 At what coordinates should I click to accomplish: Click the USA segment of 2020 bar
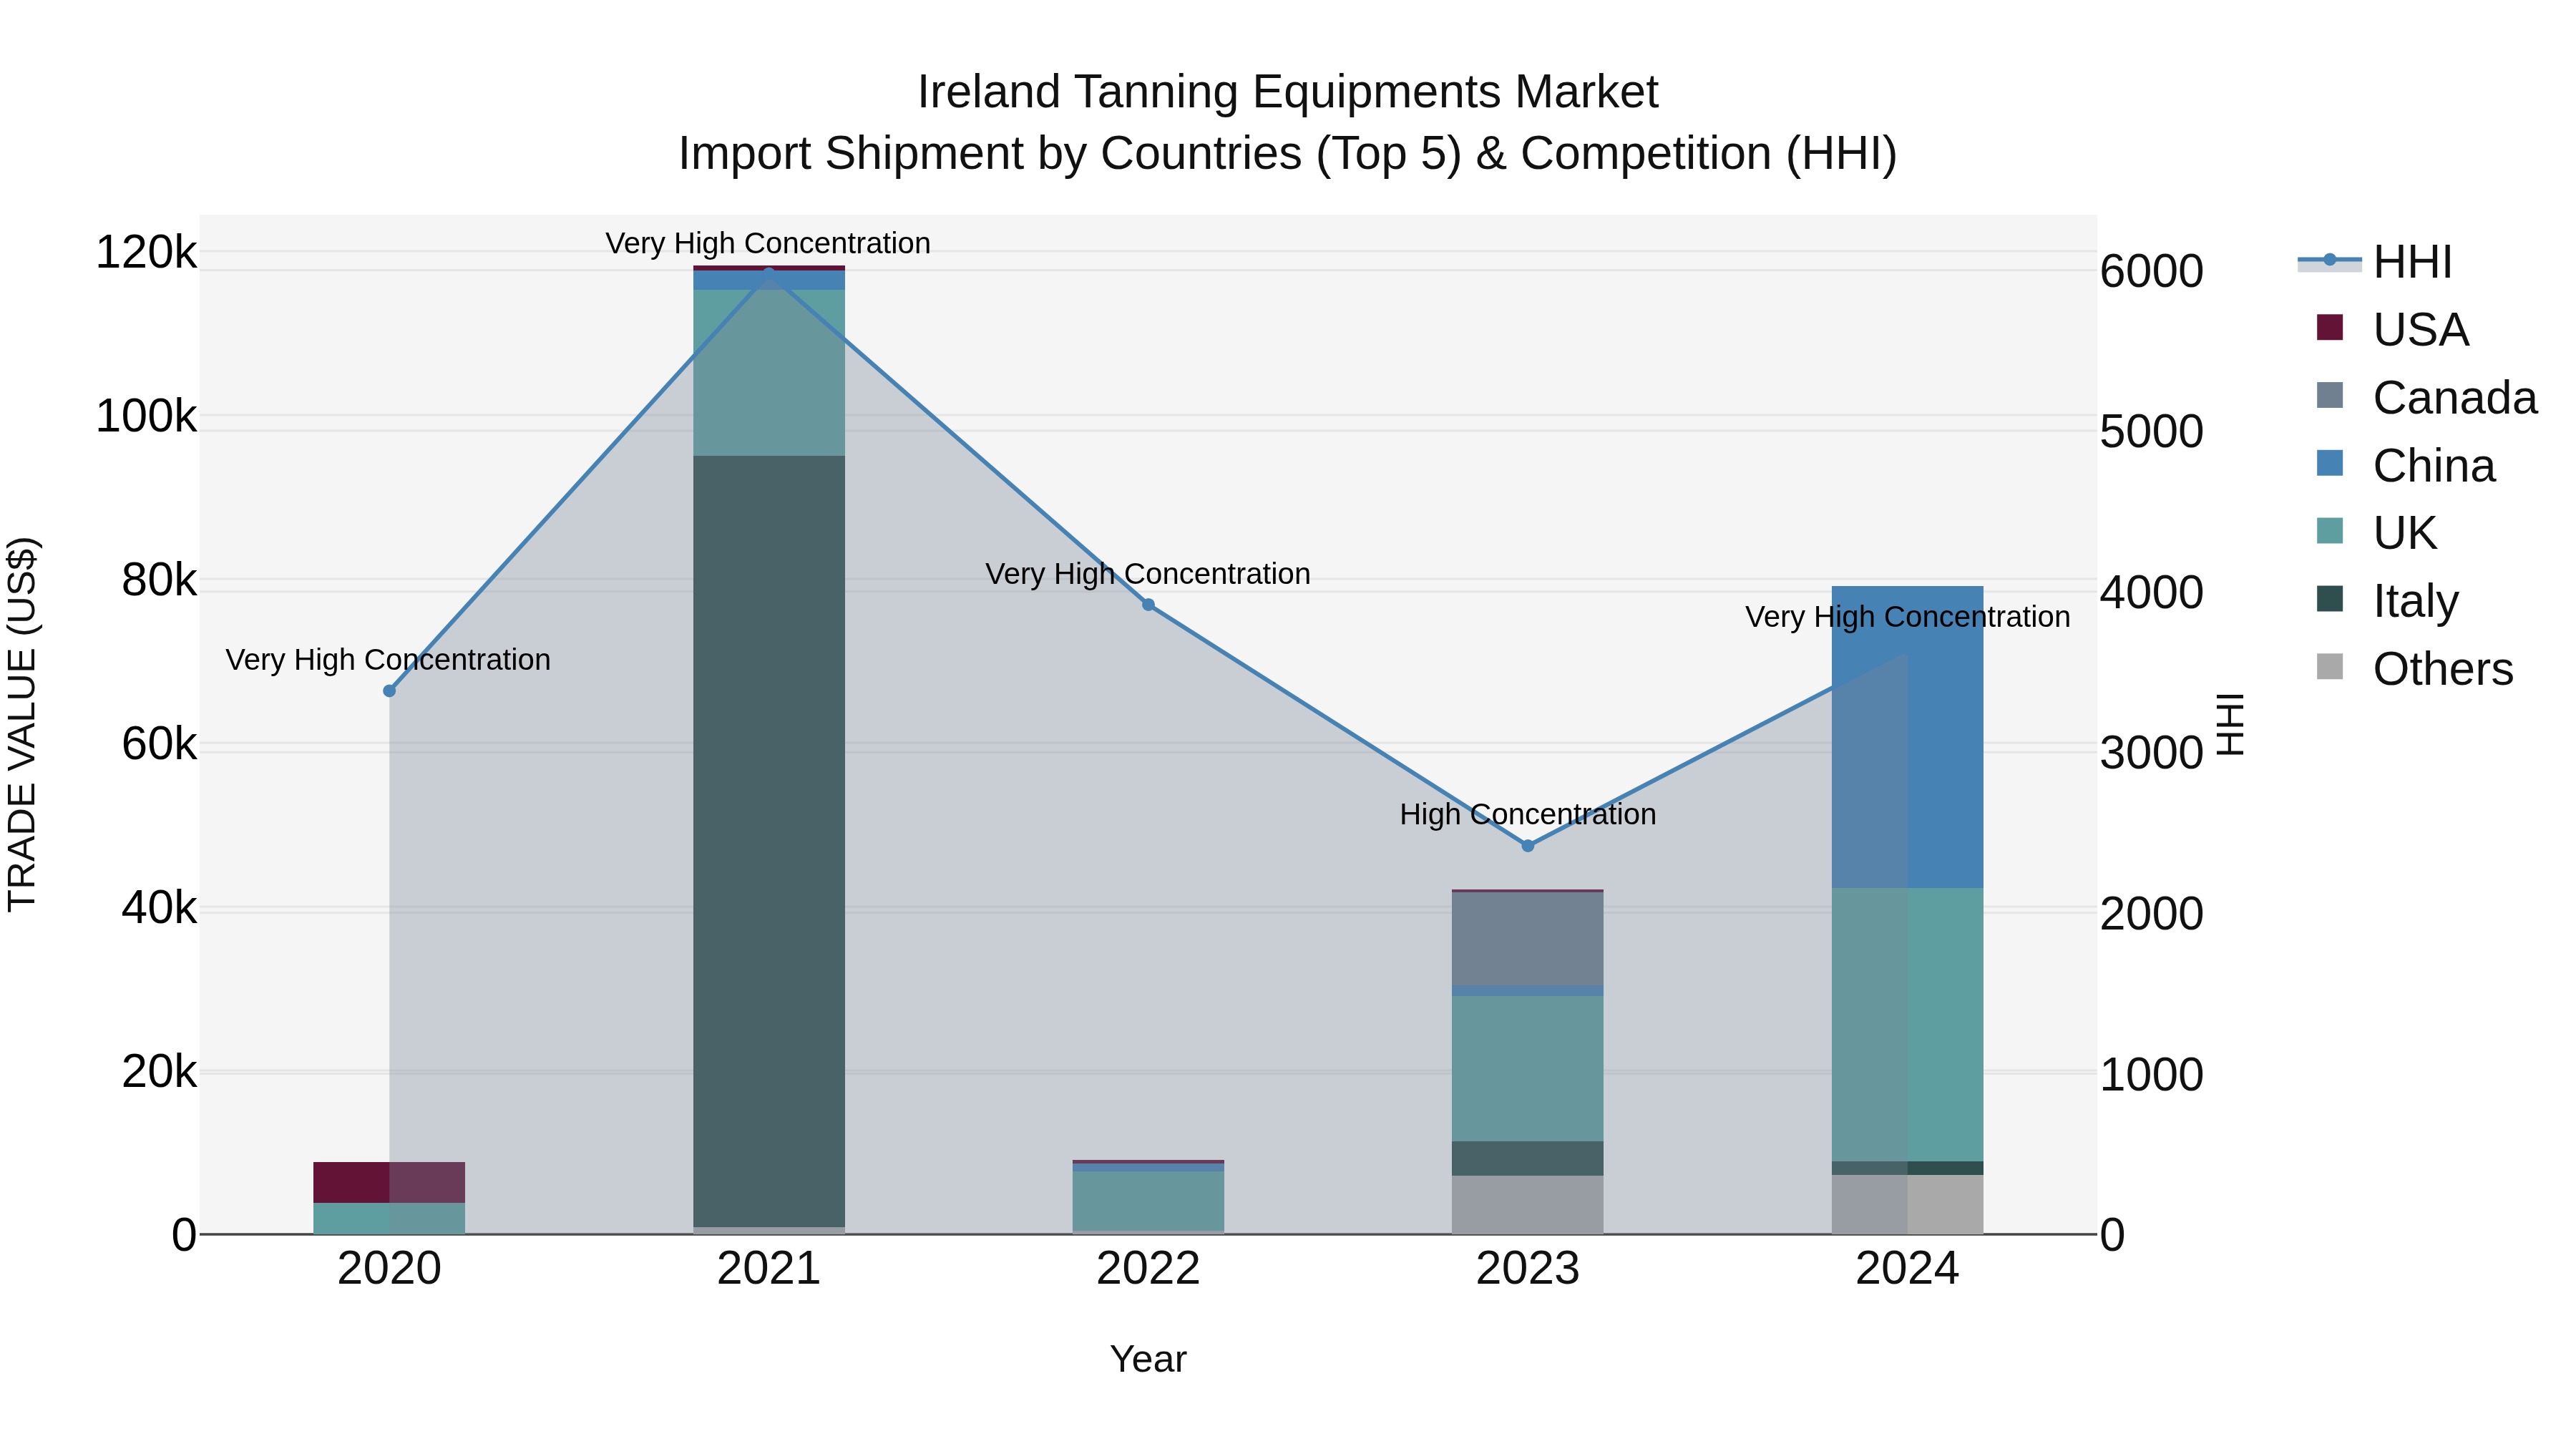tap(390, 1182)
